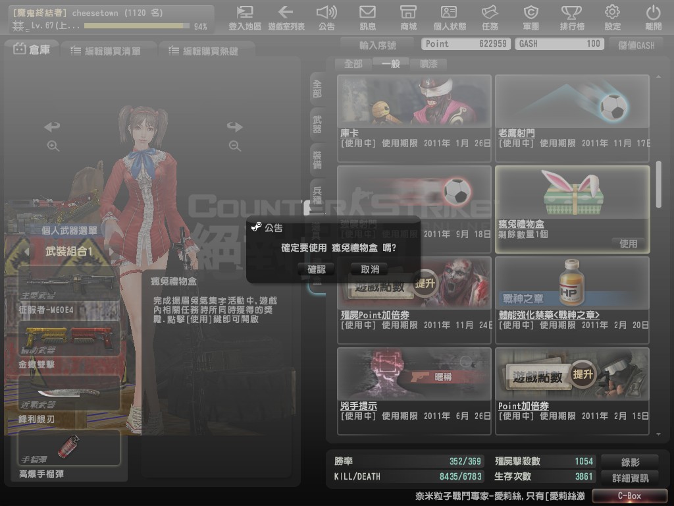Open 個人狀態 personal status icon
The width and height of the screenshot is (674, 506).
coord(449,18)
